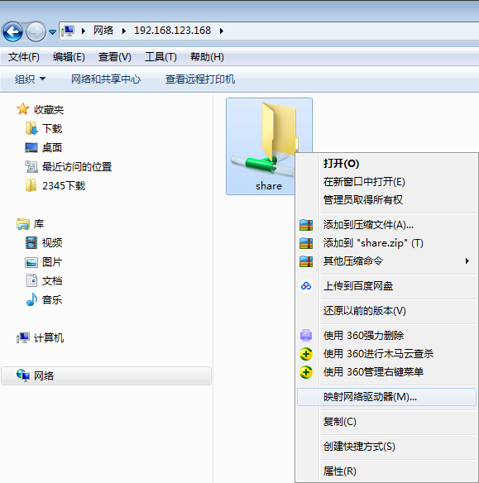The width and height of the screenshot is (479, 483).
Task: Open the 文档 library
Action: pyautogui.click(x=52, y=281)
